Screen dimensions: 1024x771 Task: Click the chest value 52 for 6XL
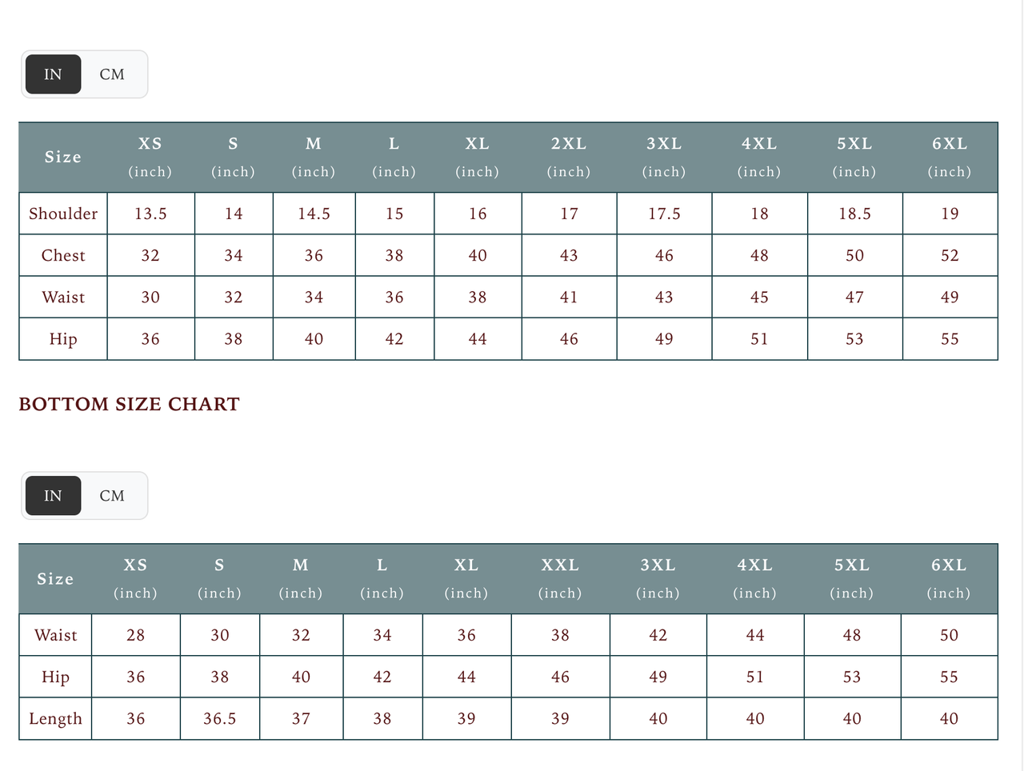coord(950,255)
